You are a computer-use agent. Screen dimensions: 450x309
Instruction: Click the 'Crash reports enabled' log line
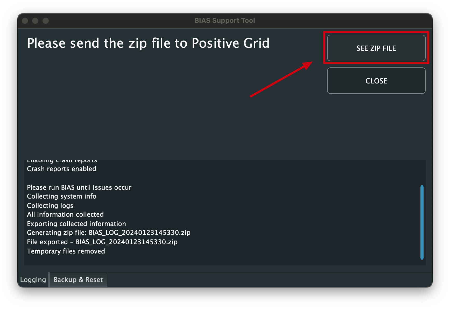pyautogui.click(x=61, y=169)
